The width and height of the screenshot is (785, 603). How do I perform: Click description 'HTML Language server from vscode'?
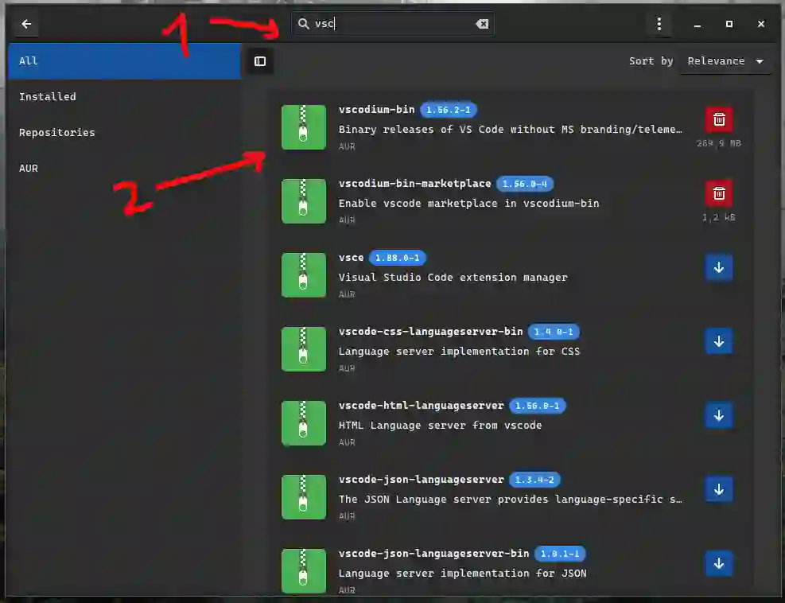click(440, 426)
